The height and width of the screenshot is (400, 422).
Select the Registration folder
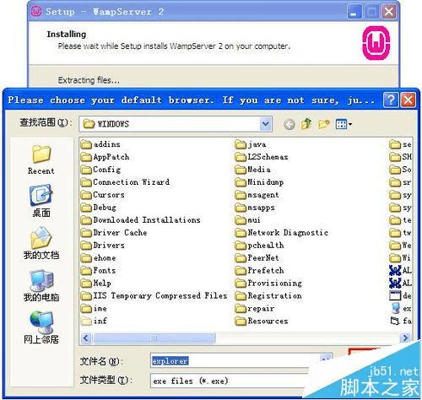click(268, 296)
